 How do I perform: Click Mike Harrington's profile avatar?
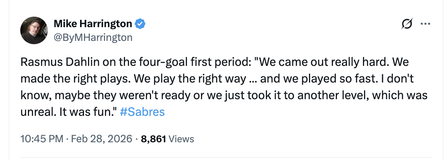pyautogui.click(x=34, y=30)
